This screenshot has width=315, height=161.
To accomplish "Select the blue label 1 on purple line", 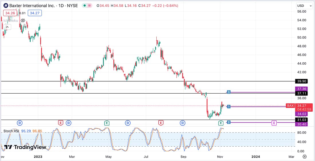I will click(x=229, y=106).
